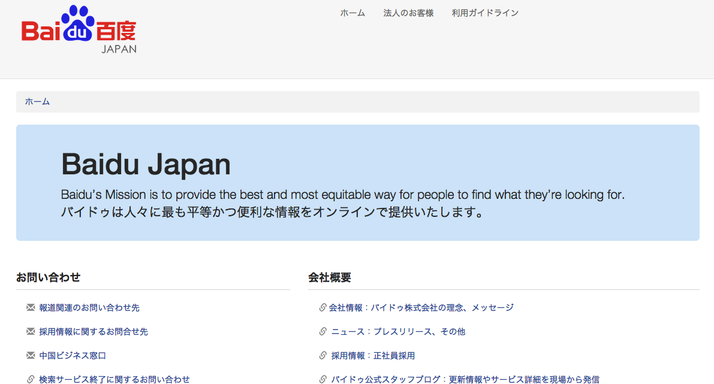Open 会社情報:バイドゥ株式会社の理念、メッセージ link
Image resolution: width=714 pixels, height=384 pixels.
click(x=421, y=307)
